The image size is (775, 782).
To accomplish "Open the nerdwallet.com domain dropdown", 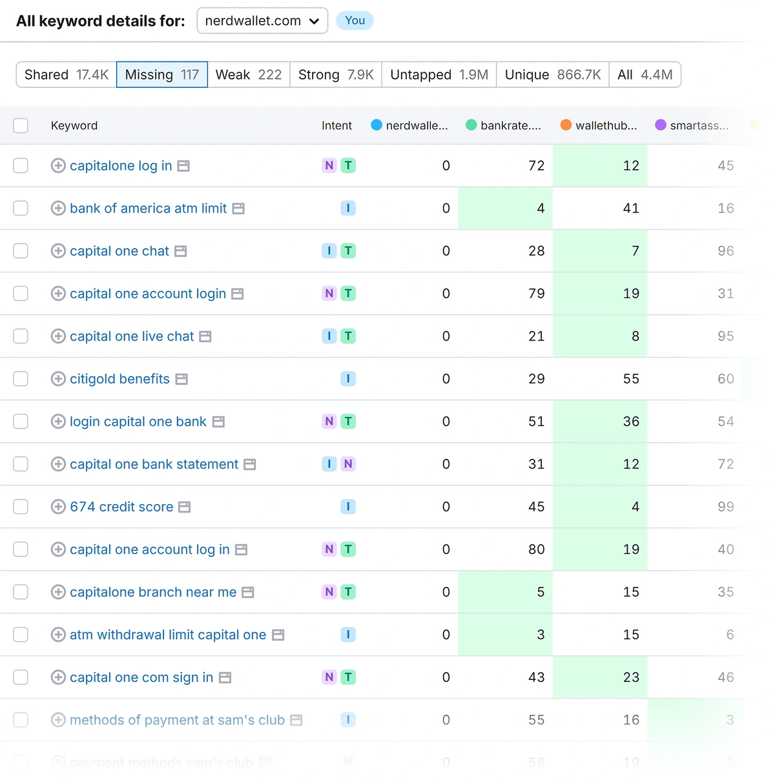I will click(x=262, y=21).
